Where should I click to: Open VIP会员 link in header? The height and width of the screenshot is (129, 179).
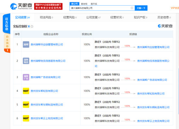coord(175,8)
